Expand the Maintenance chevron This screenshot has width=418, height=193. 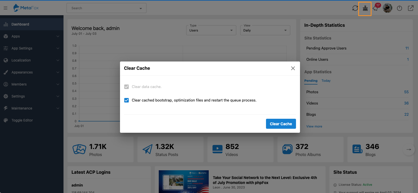point(58,108)
